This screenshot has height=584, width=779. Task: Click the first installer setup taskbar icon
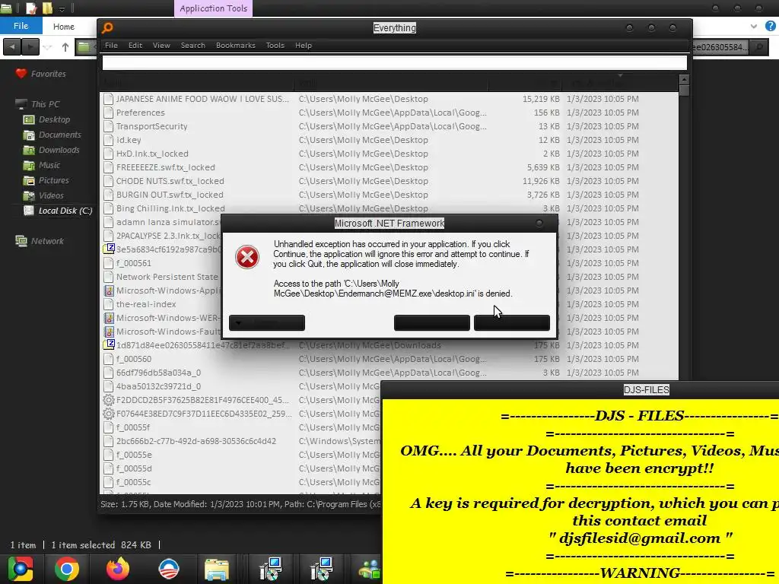click(x=272, y=569)
